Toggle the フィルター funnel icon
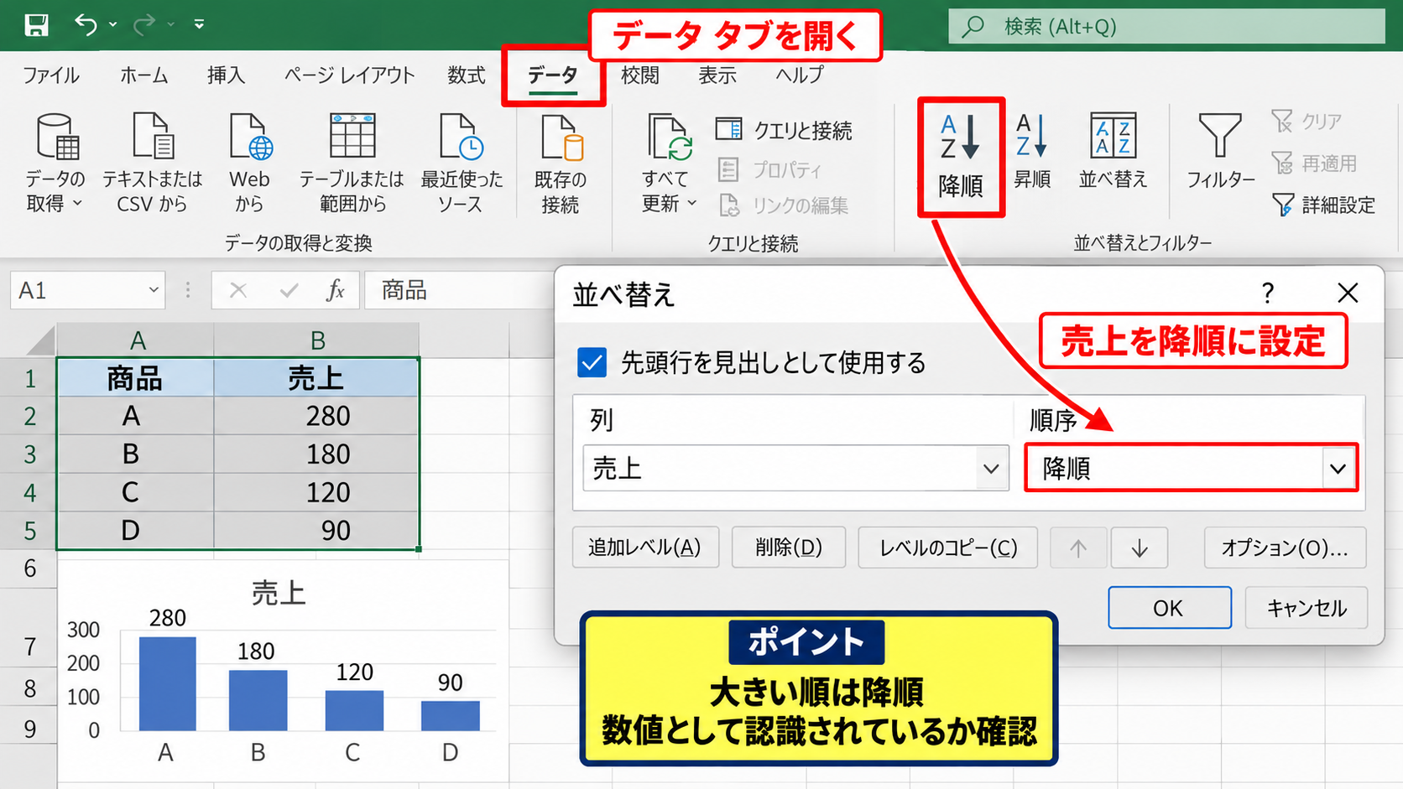The image size is (1403, 789). coord(1219,136)
